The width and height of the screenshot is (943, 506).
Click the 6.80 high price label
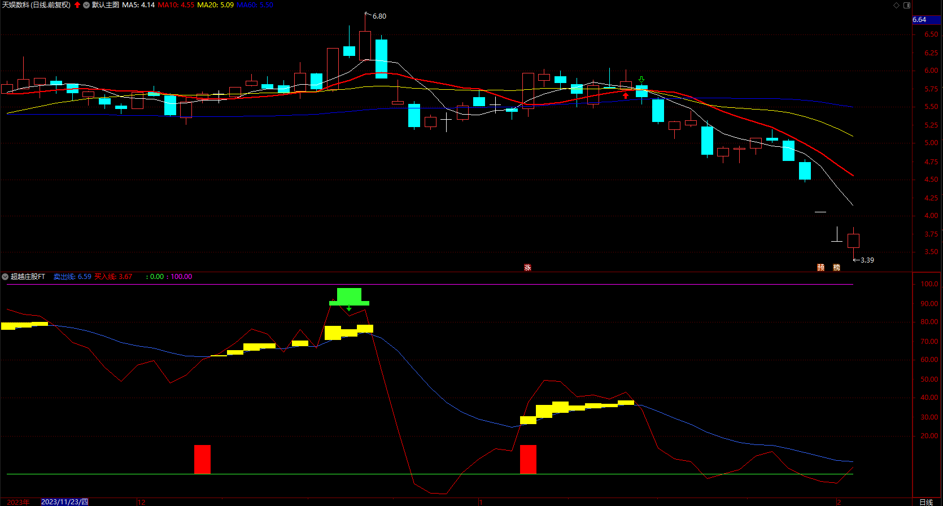tap(379, 16)
